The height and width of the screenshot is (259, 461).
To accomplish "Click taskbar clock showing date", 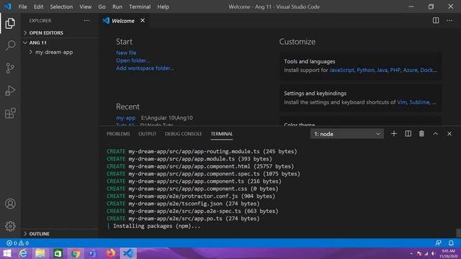I will pos(448,253).
